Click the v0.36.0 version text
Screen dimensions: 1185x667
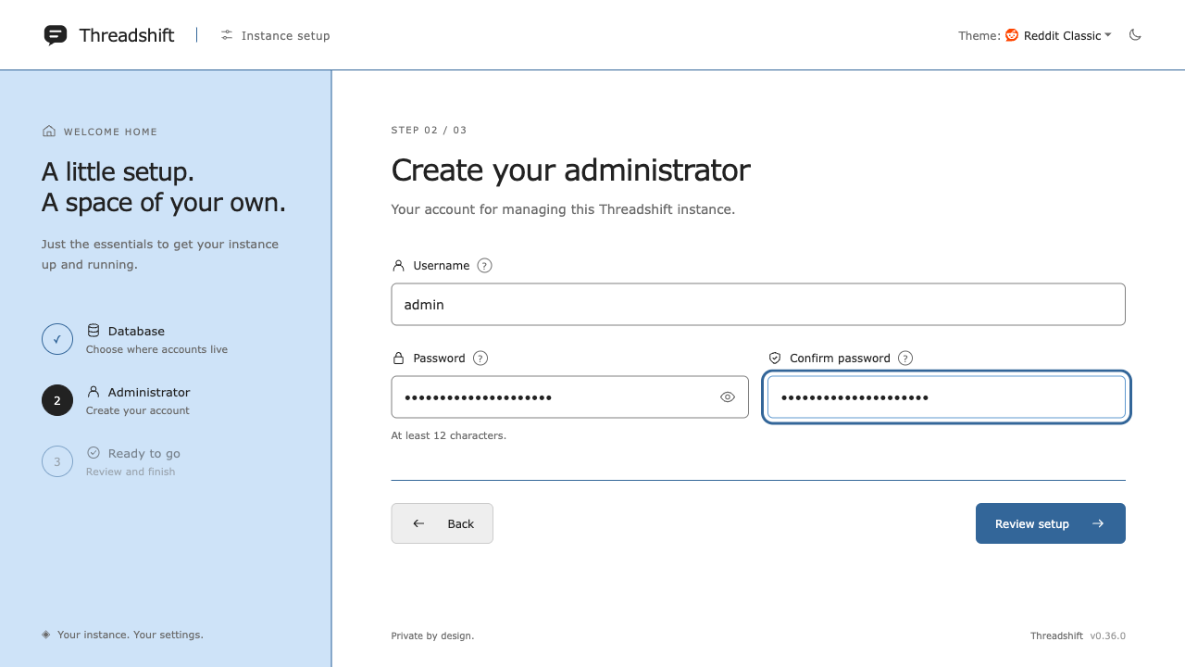(1107, 636)
